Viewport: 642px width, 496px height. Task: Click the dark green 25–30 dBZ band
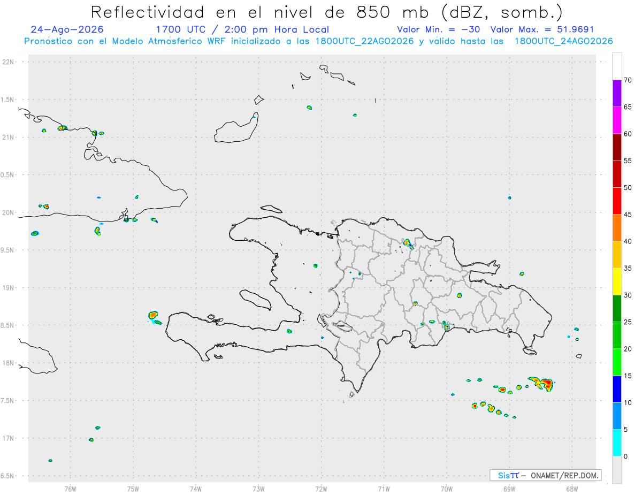(617, 309)
